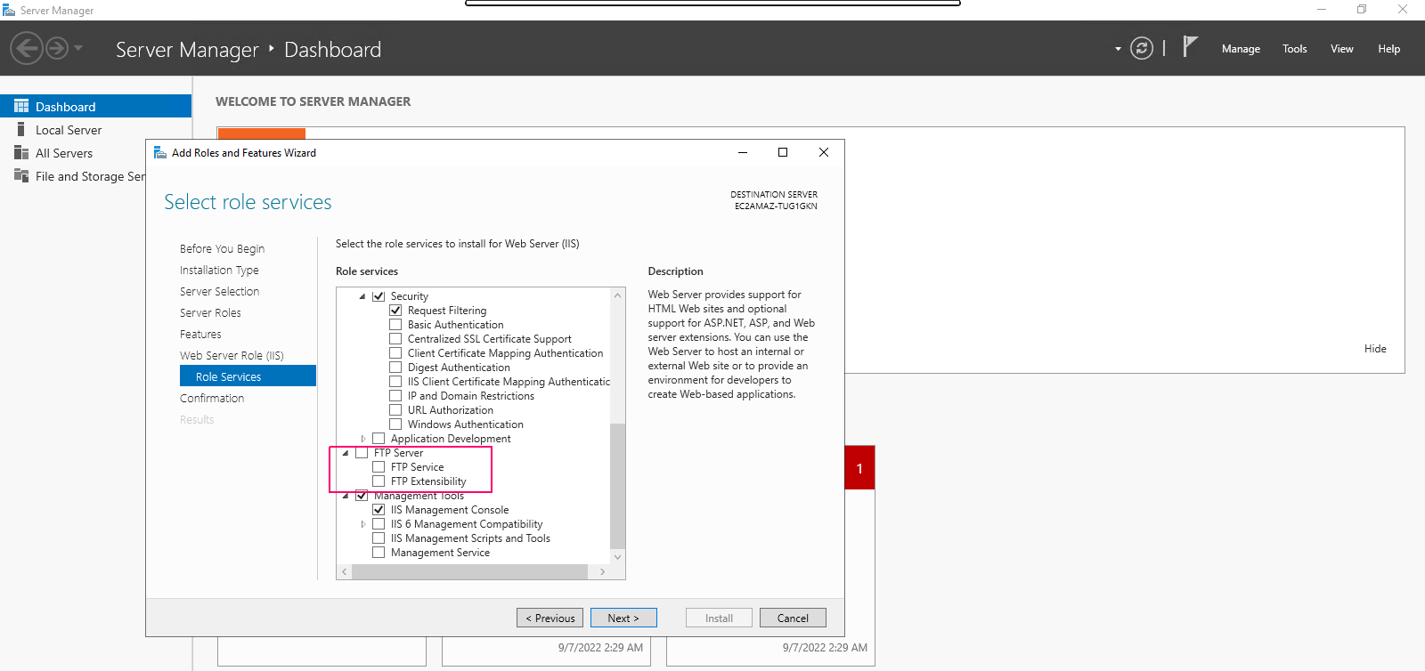The width and height of the screenshot is (1425, 671).
Task: Check Client Certificate Mapping Authentication
Action: 395,353
